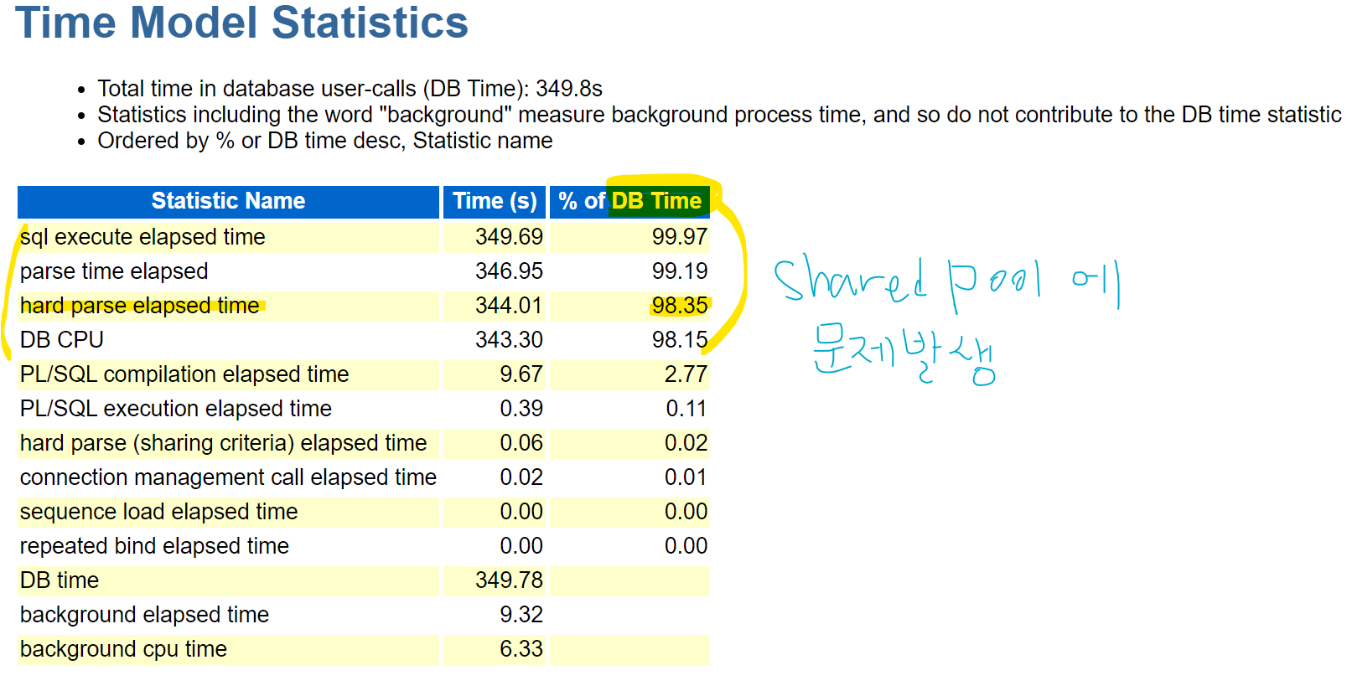Image resolution: width=1352 pixels, height=691 pixels.
Task: Select the sql execute elapsed time row
Action: pos(364,237)
